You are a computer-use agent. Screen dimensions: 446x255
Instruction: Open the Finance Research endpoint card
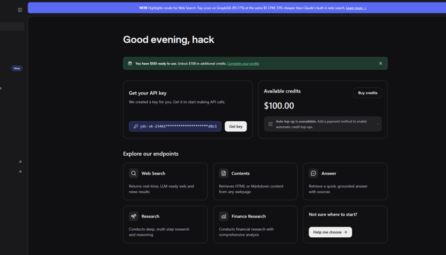(255, 224)
